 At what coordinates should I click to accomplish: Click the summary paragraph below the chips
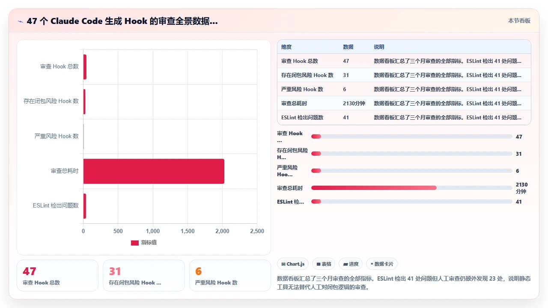pos(404,283)
